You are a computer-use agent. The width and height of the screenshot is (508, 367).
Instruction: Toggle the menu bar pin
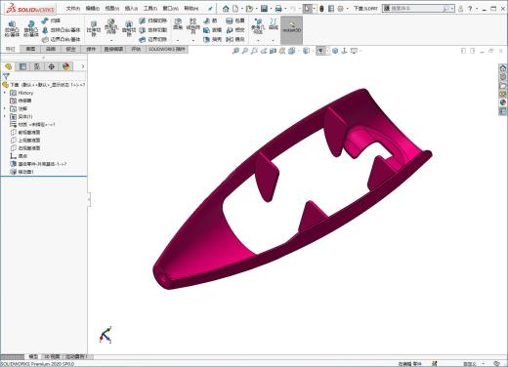[x=210, y=9]
